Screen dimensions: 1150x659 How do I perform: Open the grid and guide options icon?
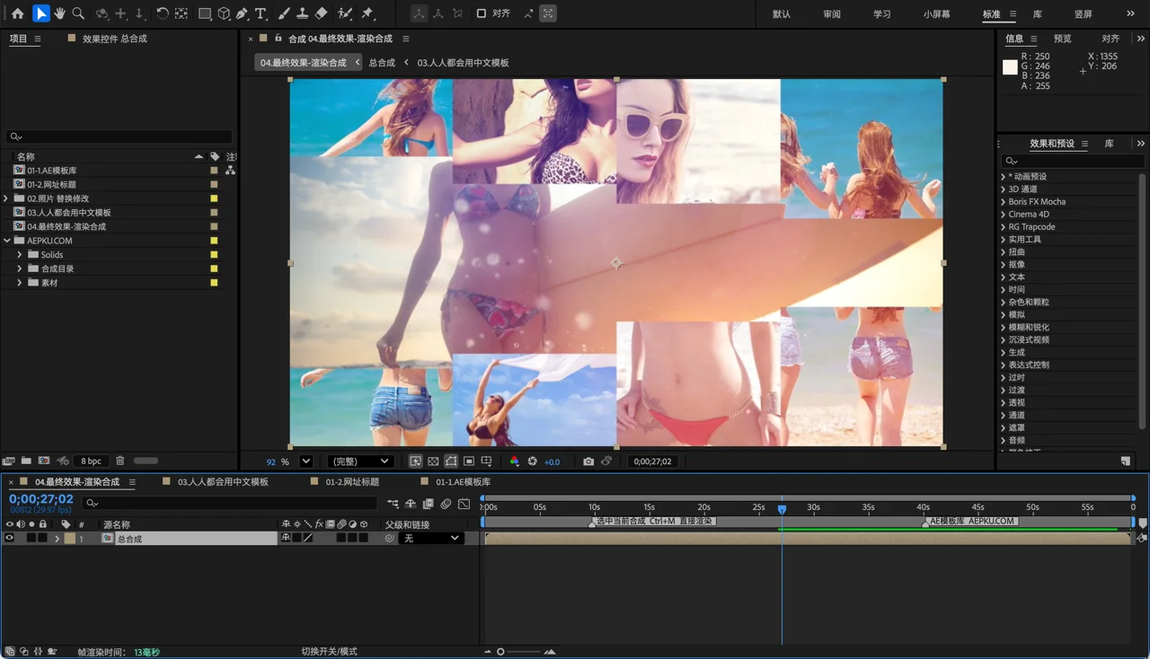486,461
